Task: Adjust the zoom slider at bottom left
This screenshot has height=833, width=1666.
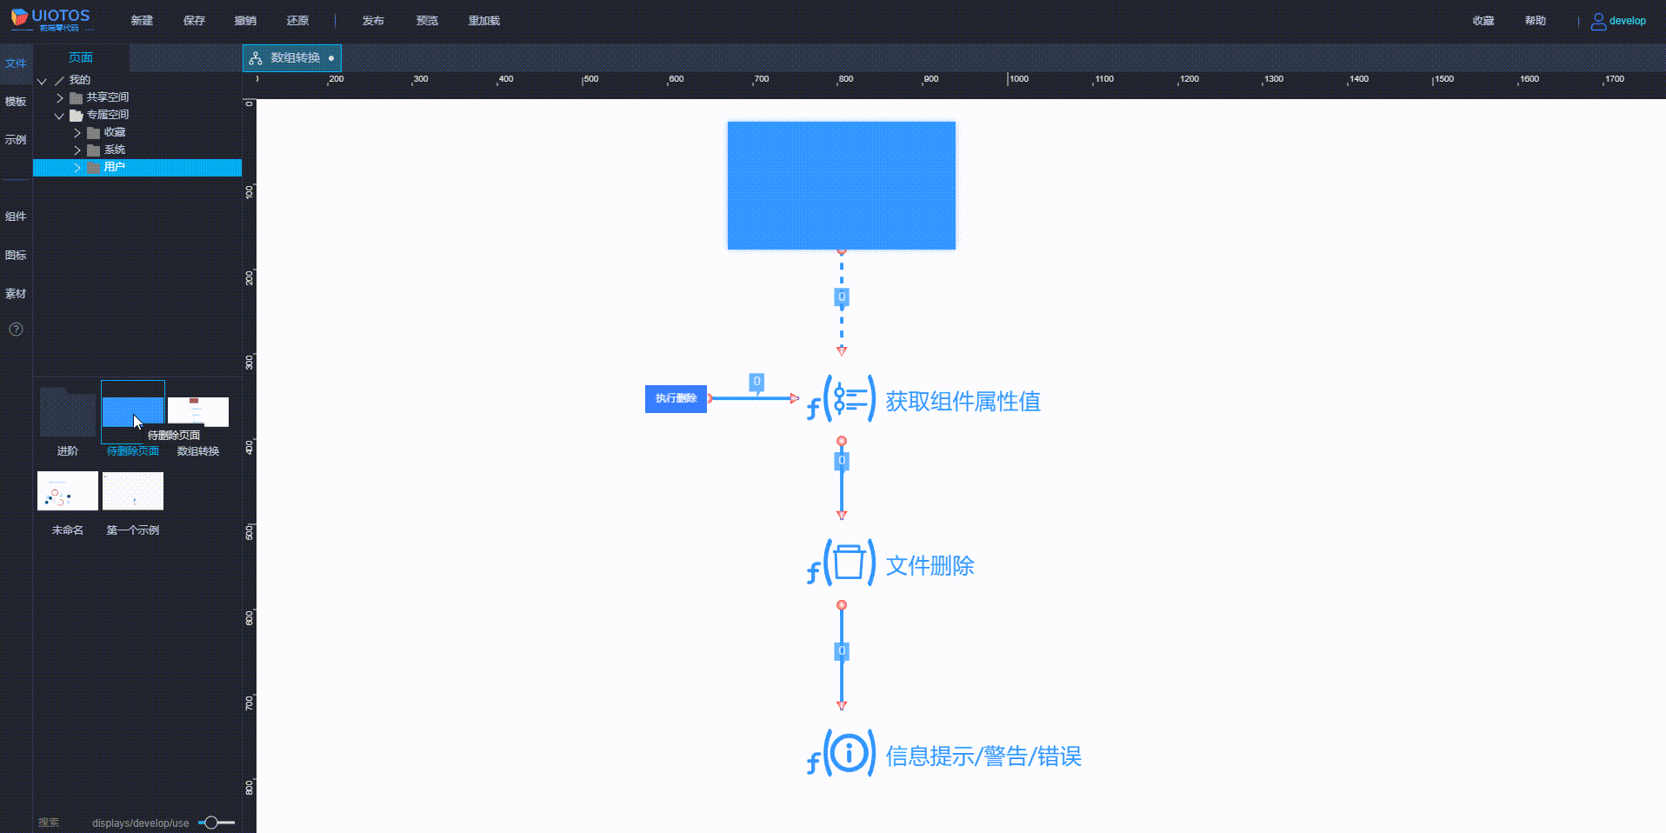Action: [x=210, y=822]
